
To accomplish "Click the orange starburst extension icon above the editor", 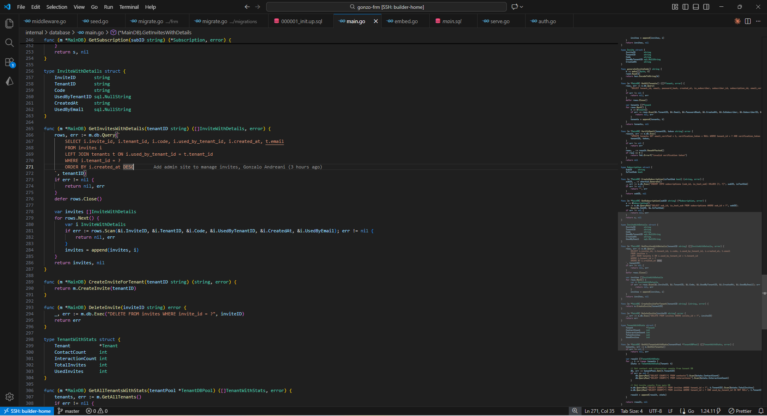I will click(x=737, y=21).
